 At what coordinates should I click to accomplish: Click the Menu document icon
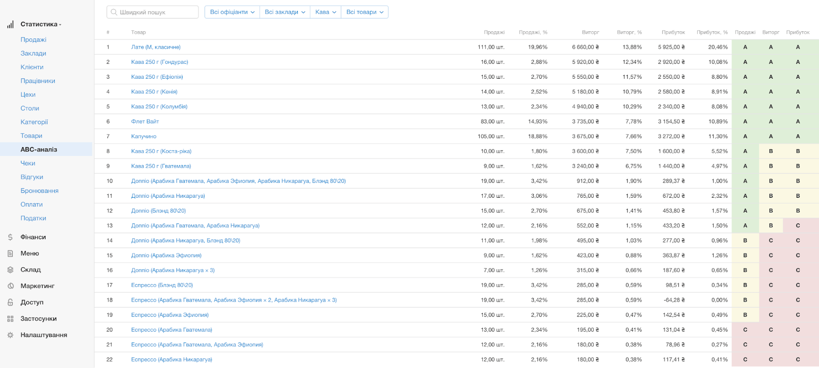[10, 254]
